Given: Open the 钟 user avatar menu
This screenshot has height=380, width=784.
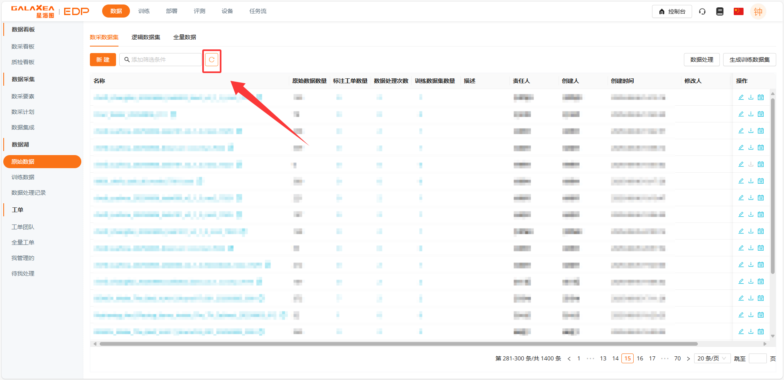Looking at the screenshot, I should click(758, 11).
